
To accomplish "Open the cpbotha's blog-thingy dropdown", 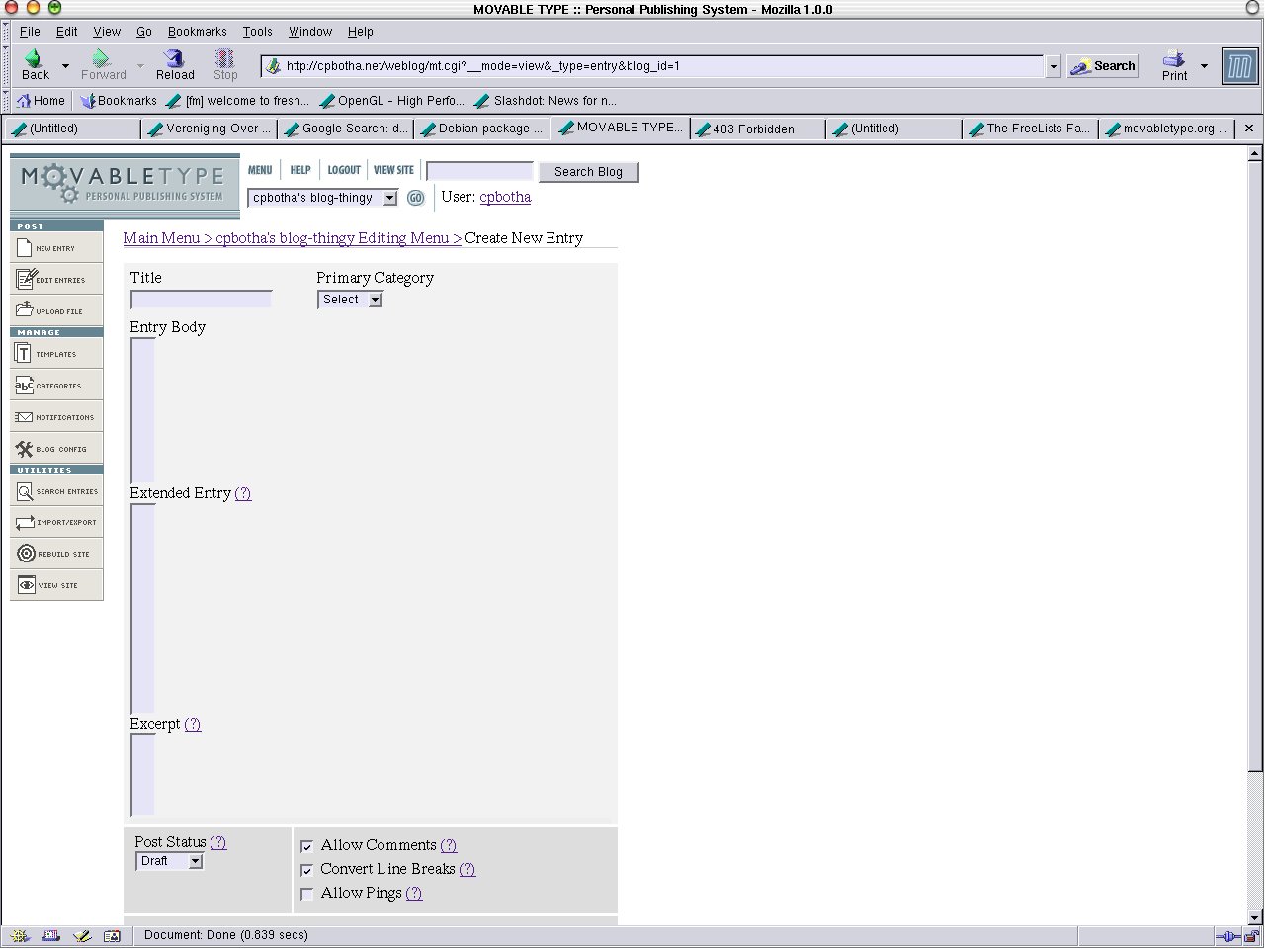I will point(322,198).
